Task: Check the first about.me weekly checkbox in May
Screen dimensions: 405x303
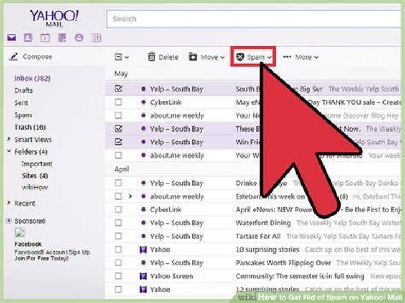Action: click(x=118, y=115)
